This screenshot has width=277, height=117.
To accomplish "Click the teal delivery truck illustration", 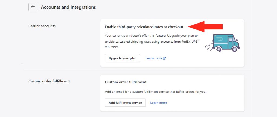I will coord(222,43).
